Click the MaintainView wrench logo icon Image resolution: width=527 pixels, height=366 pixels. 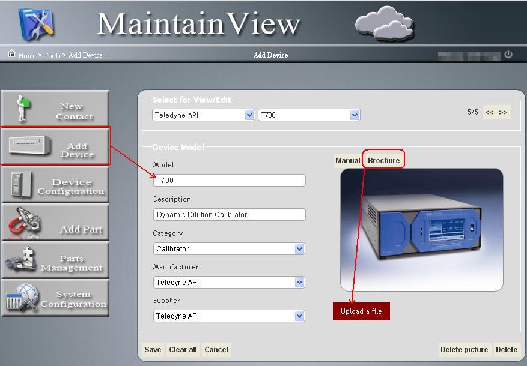(37, 23)
